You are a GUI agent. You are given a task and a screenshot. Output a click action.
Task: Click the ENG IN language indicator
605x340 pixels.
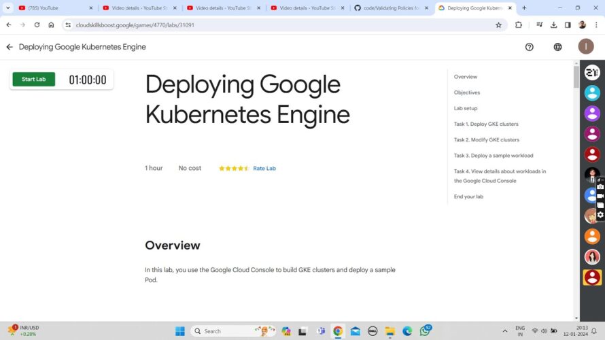point(520,331)
